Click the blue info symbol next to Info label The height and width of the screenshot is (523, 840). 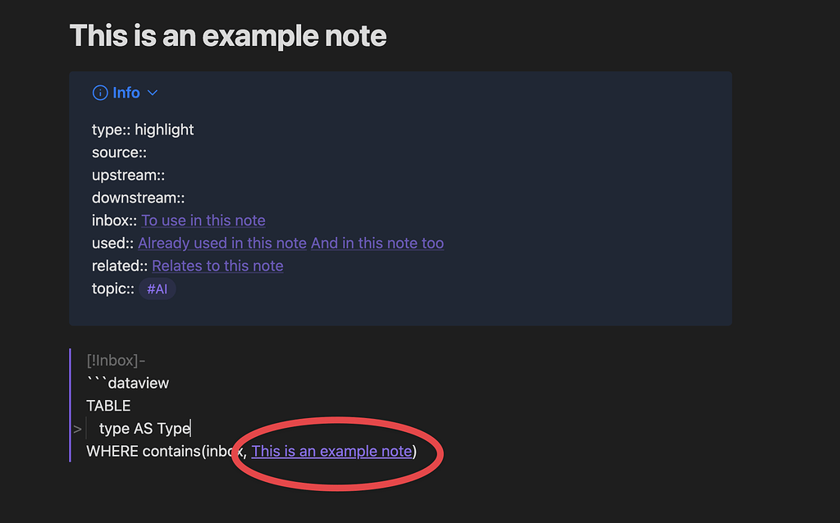click(x=99, y=93)
